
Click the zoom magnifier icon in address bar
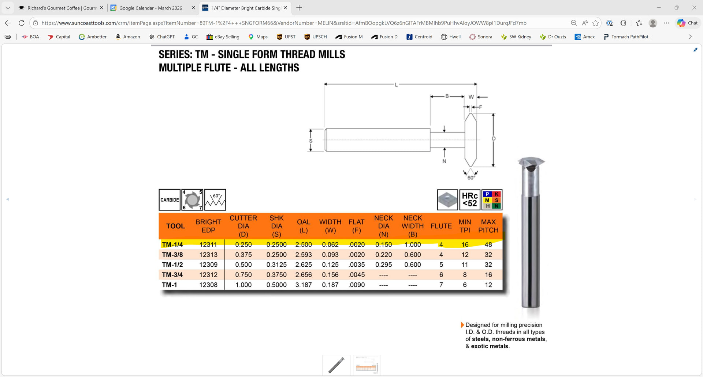[x=574, y=23]
